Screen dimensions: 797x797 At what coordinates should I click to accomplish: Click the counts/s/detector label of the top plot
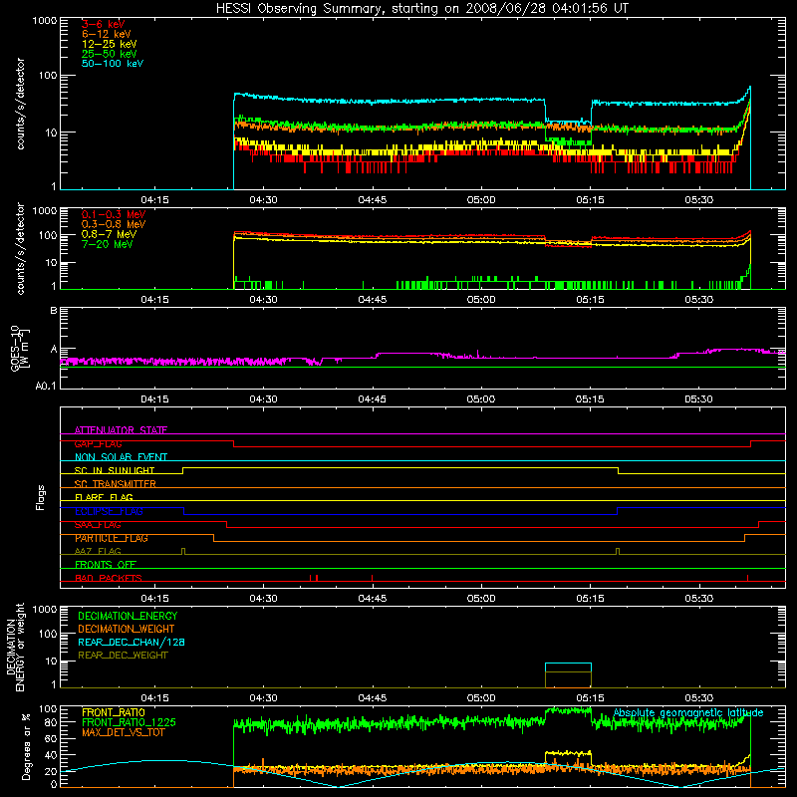tap(20, 104)
